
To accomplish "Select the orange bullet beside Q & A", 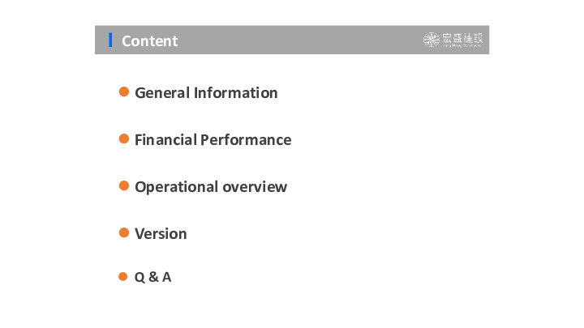I will coord(123,276).
